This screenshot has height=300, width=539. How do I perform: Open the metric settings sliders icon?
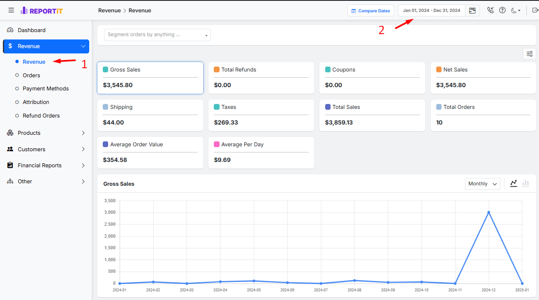pyautogui.click(x=529, y=54)
